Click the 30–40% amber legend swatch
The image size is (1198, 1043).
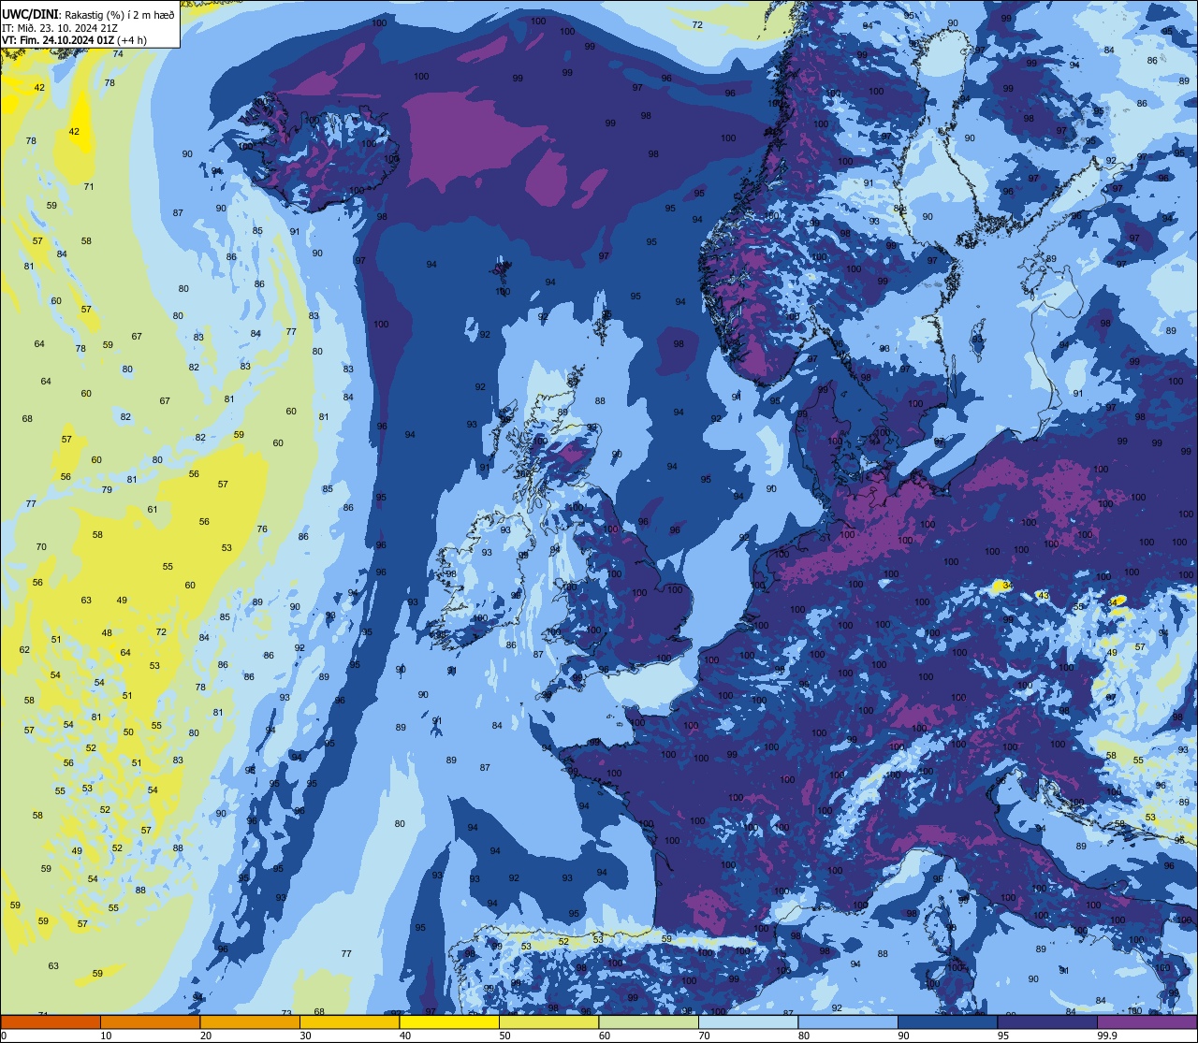pos(349,1021)
